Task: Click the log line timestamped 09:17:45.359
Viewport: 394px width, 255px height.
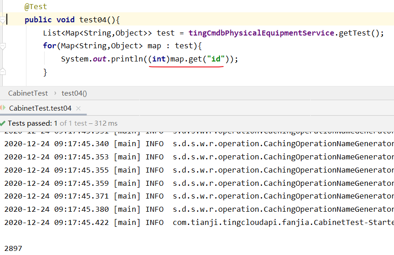Action: pos(199,183)
